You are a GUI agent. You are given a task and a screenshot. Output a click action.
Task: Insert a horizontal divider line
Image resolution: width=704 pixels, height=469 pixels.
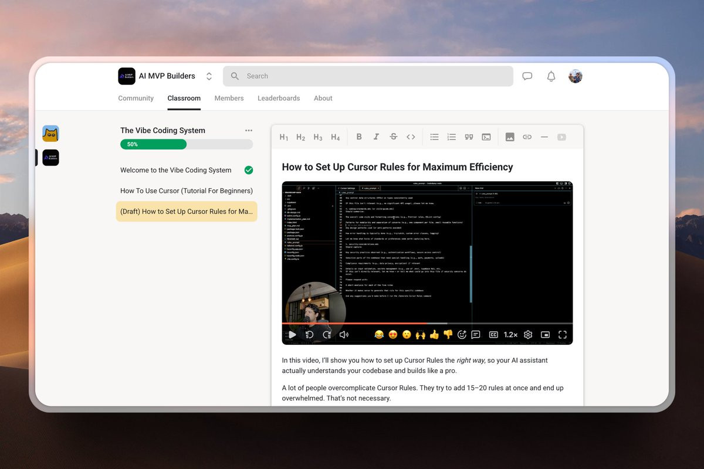click(544, 137)
